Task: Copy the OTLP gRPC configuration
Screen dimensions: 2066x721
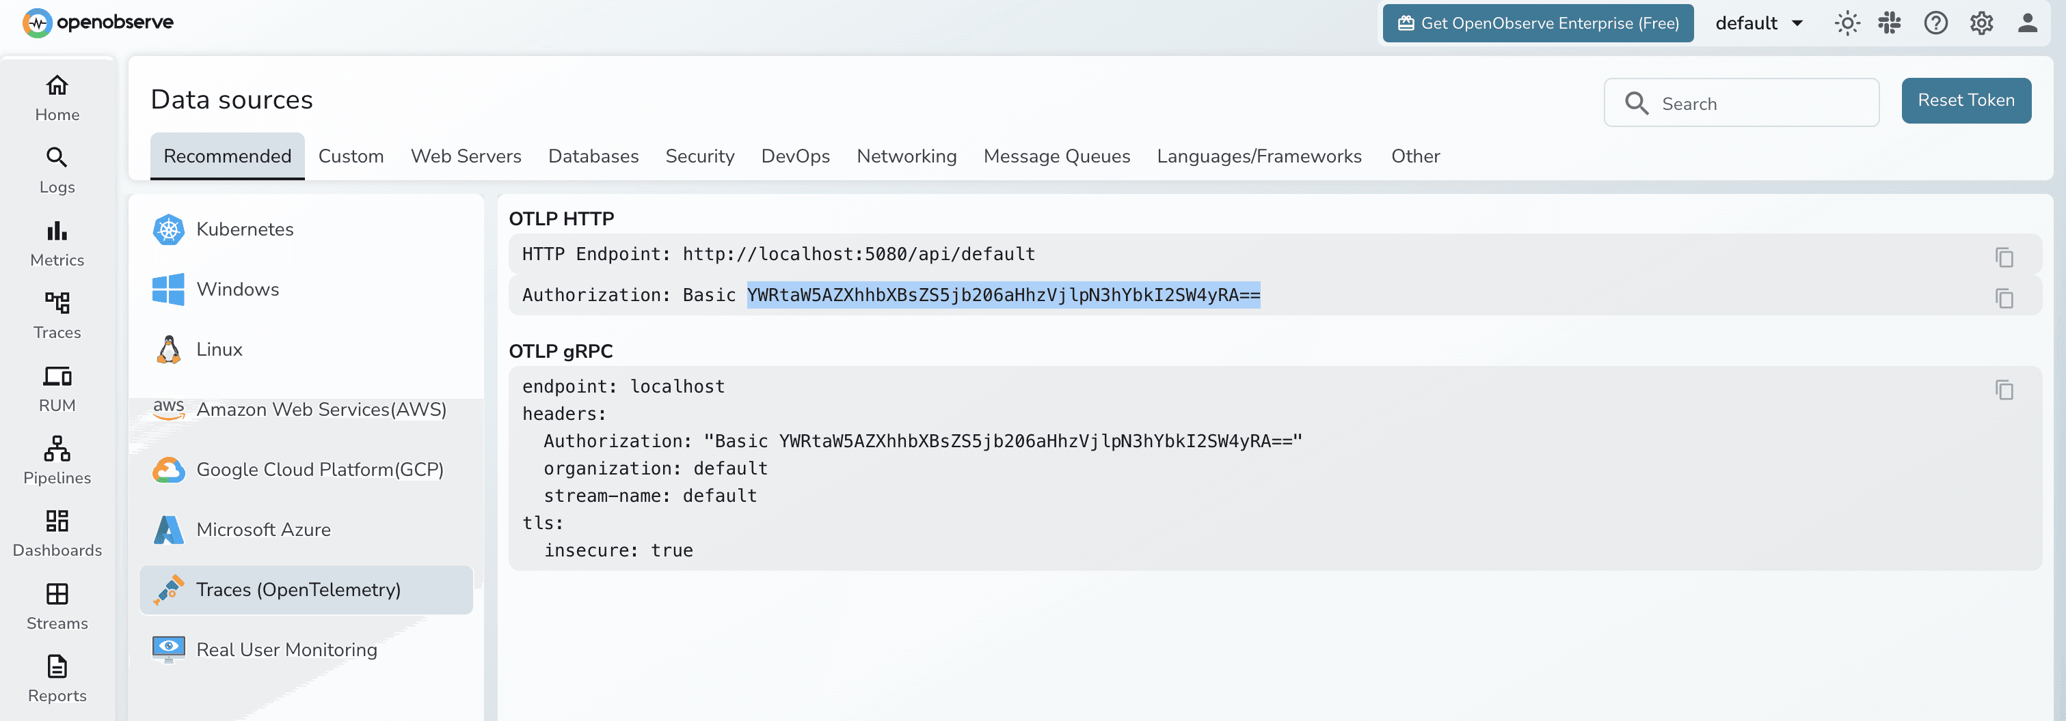Action: [x=2005, y=391]
